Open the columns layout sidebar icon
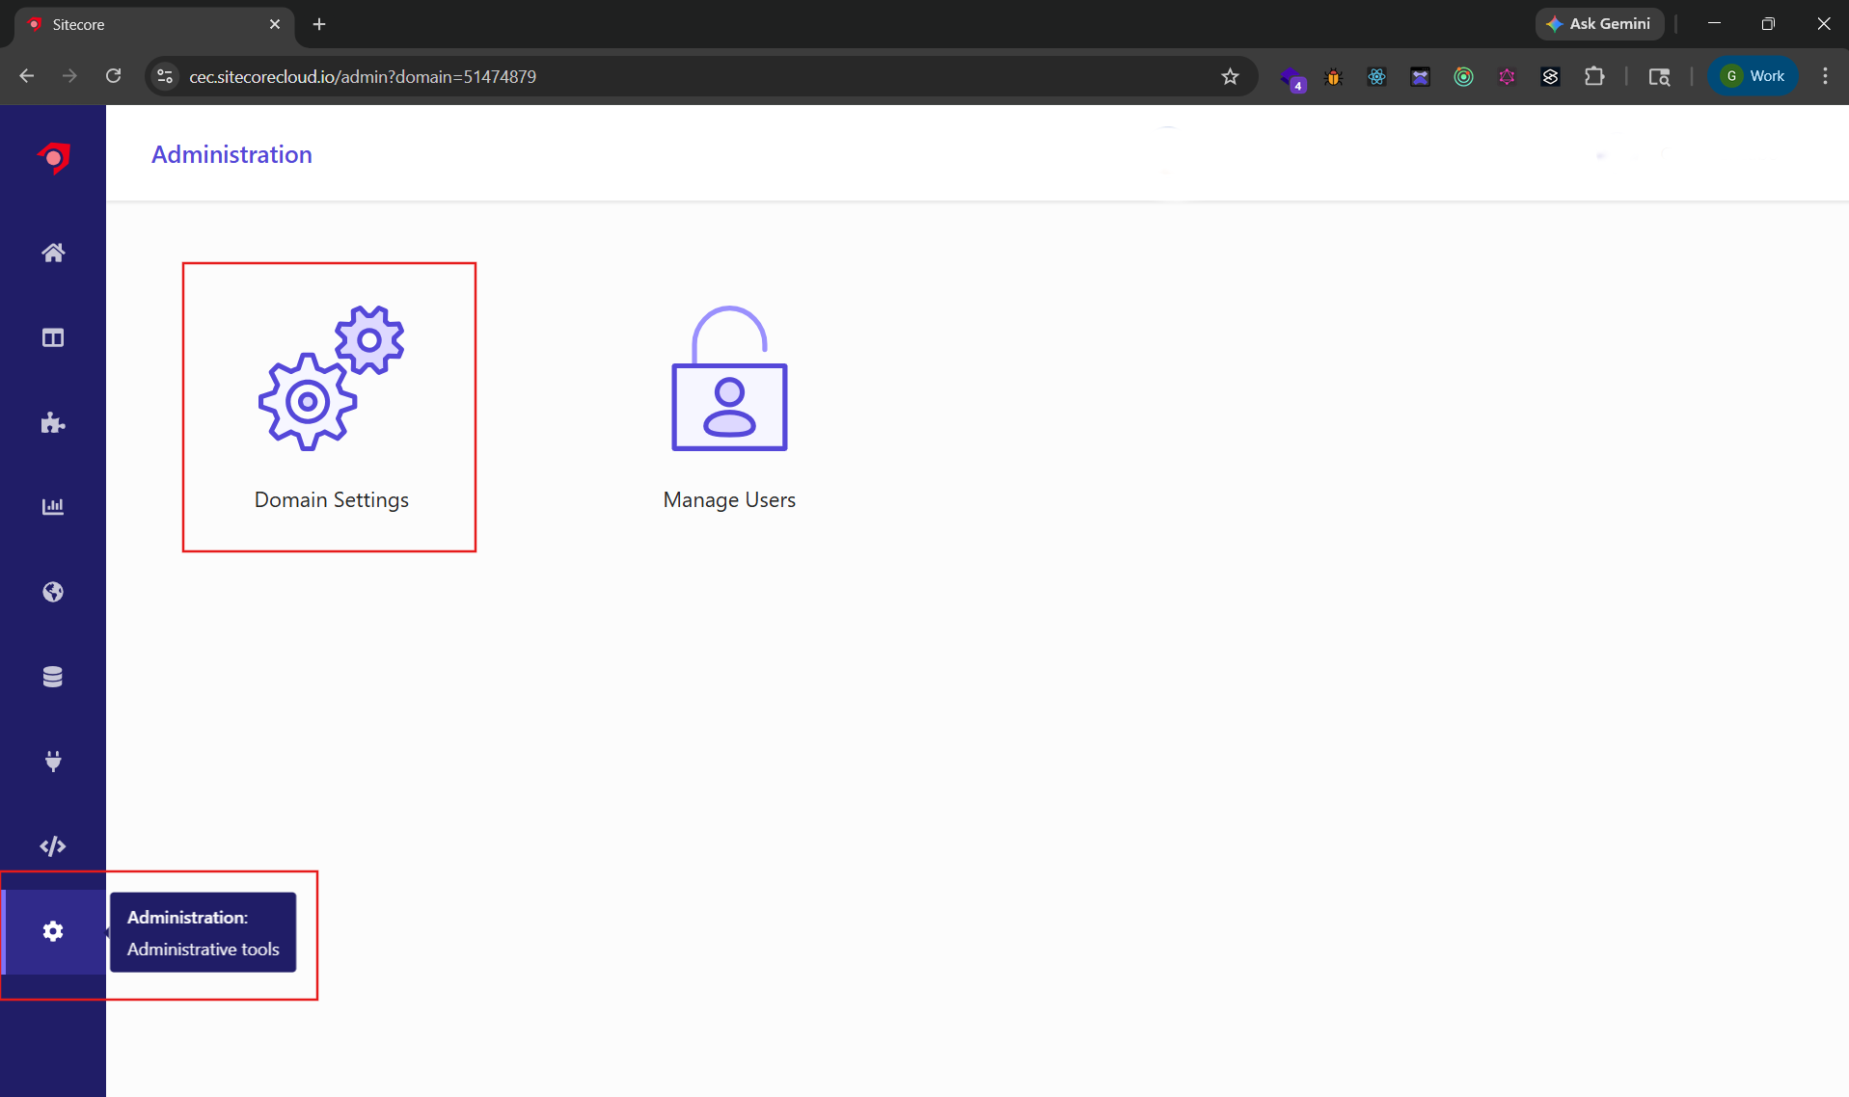The height and width of the screenshot is (1097, 1849). pyautogui.click(x=53, y=337)
